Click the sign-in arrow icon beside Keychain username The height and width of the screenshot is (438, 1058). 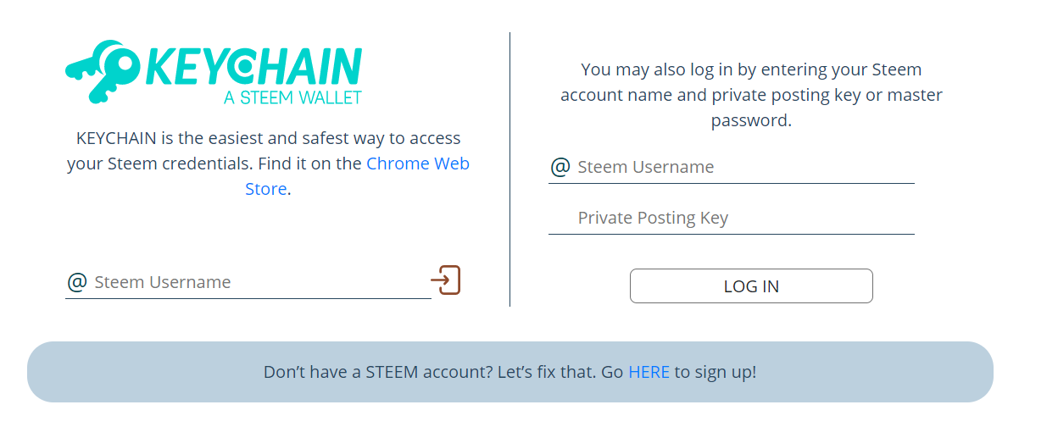pyautogui.click(x=445, y=280)
